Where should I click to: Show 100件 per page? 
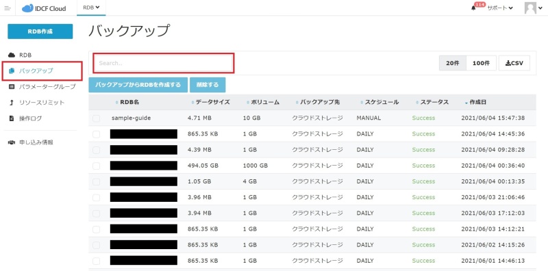click(x=482, y=63)
